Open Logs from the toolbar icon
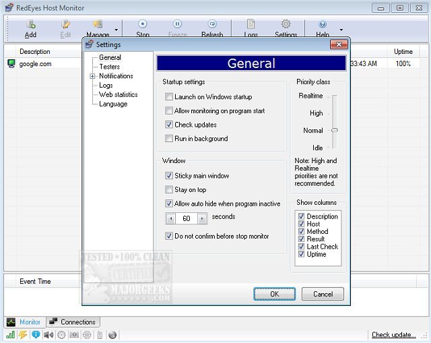This screenshot has height=343, width=431. [x=251, y=24]
